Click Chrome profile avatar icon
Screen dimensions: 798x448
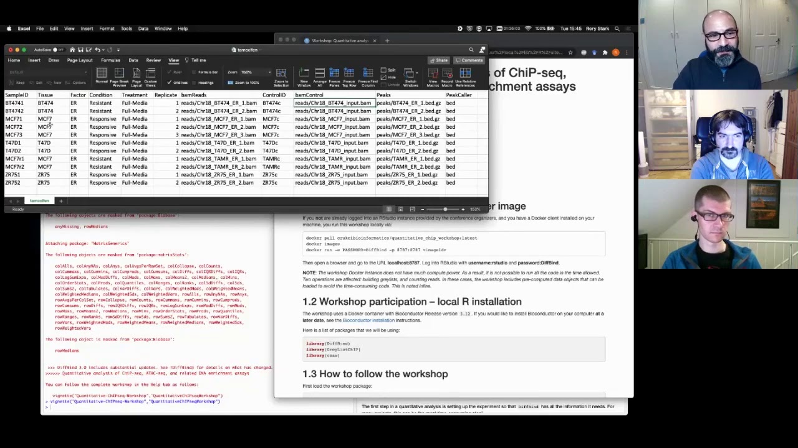(616, 53)
